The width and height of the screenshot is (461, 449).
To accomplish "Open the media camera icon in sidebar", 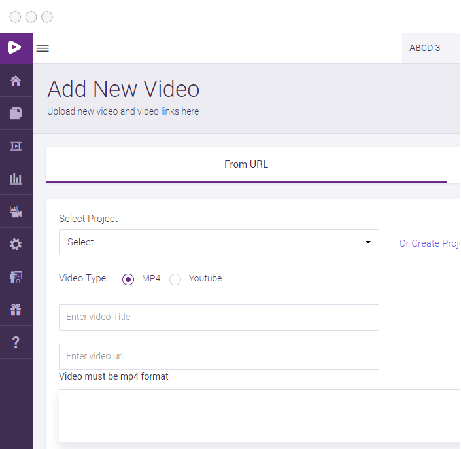I will click(16, 211).
